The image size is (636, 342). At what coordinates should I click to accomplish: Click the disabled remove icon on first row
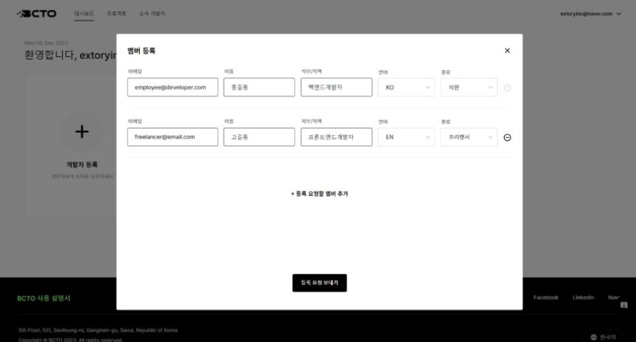(x=507, y=88)
